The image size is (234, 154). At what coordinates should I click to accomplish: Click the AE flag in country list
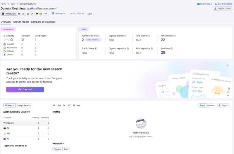click(x=5, y=128)
